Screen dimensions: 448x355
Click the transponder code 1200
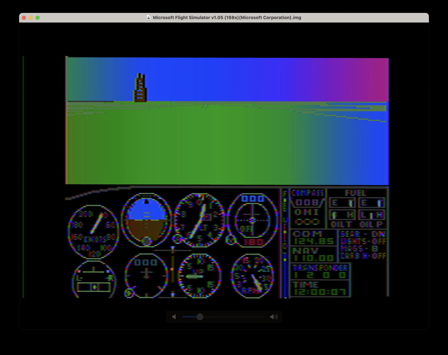pos(320,275)
